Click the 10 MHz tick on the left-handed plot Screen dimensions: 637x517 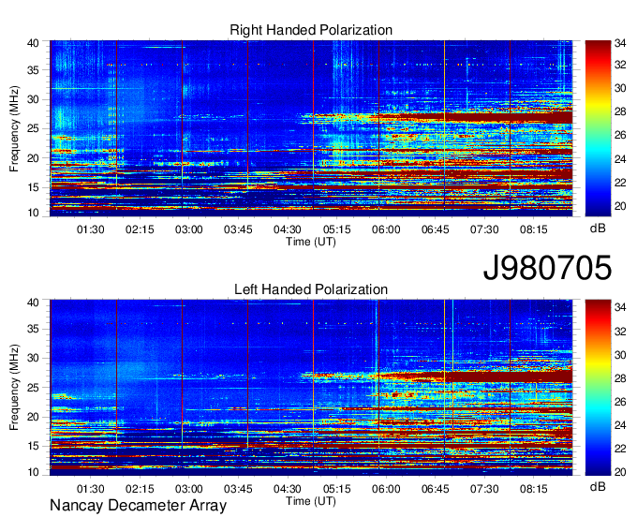coord(33,472)
